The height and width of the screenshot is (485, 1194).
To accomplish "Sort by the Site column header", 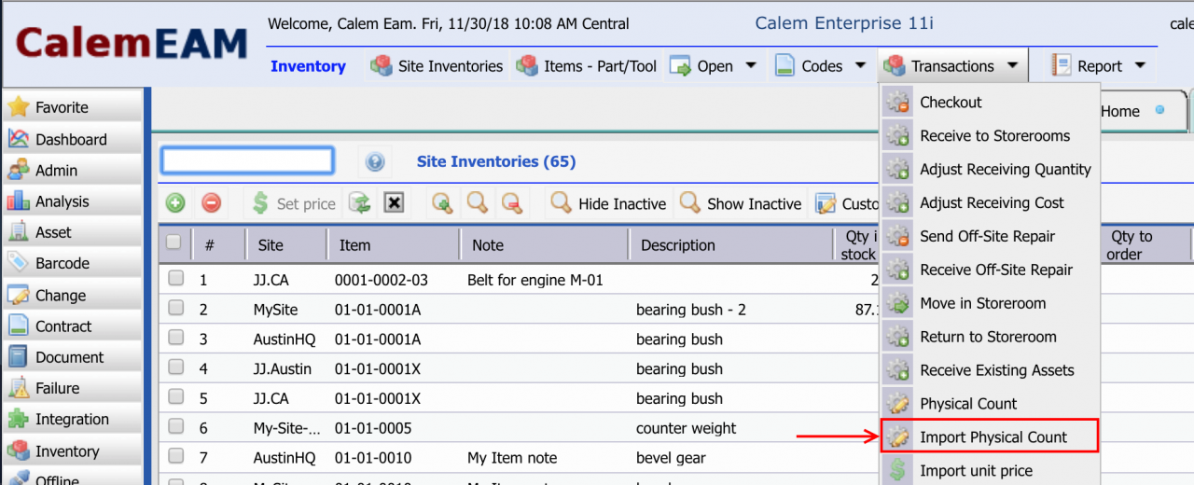I will [x=286, y=245].
